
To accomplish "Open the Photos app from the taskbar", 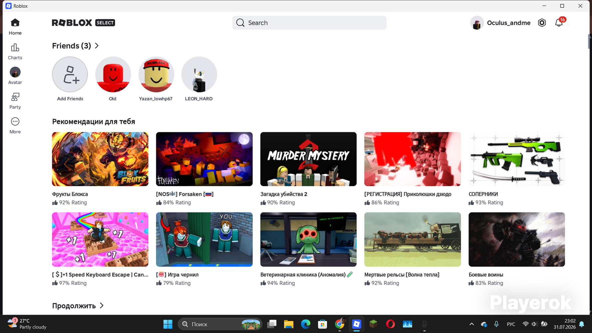I will pos(408,324).
